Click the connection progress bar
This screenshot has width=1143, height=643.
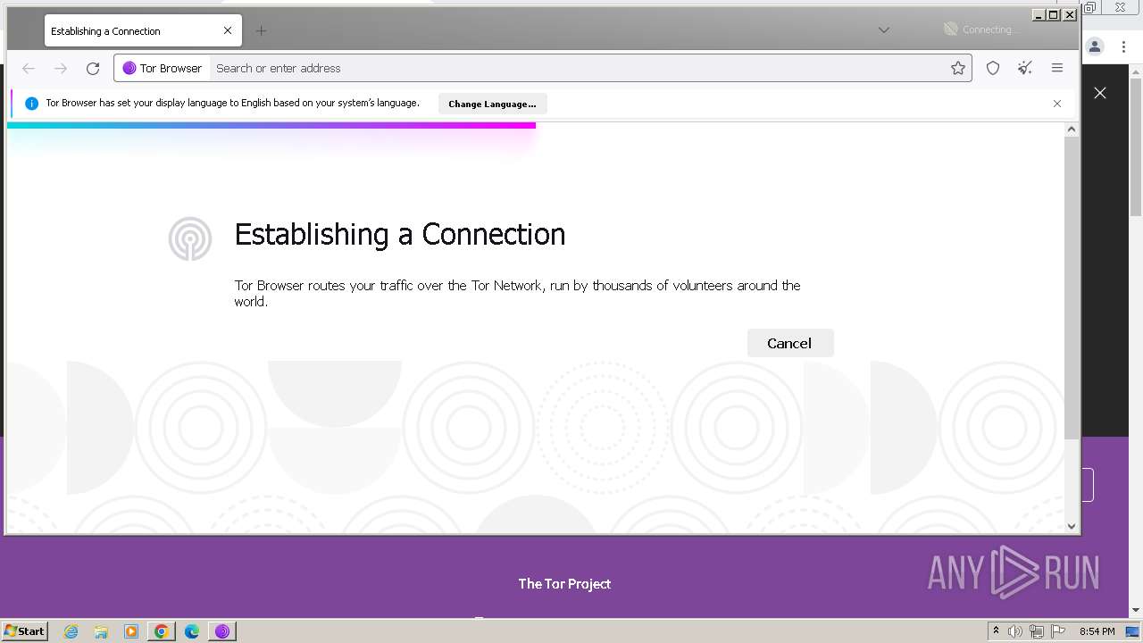(x=271, y=125)
